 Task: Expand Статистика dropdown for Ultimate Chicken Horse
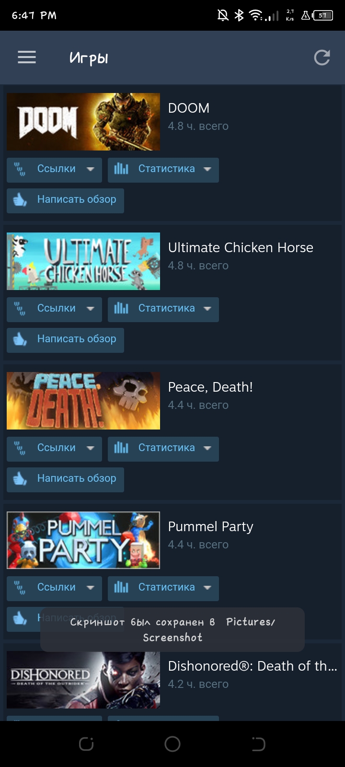163,309
